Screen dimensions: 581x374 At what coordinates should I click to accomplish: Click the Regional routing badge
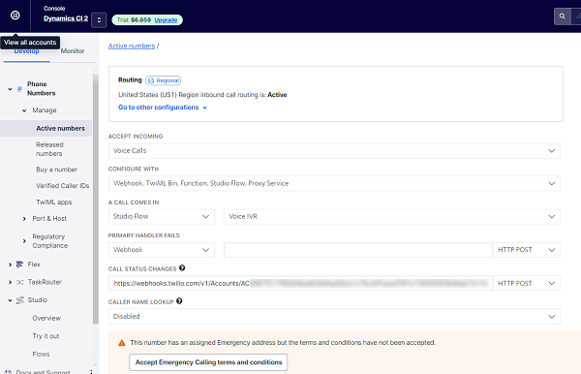click(x=164, y=80)
